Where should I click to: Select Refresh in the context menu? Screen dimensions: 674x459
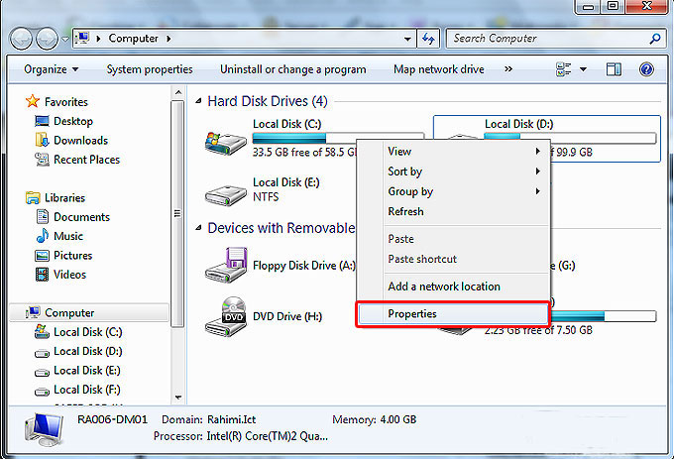[x=405, y=211]
